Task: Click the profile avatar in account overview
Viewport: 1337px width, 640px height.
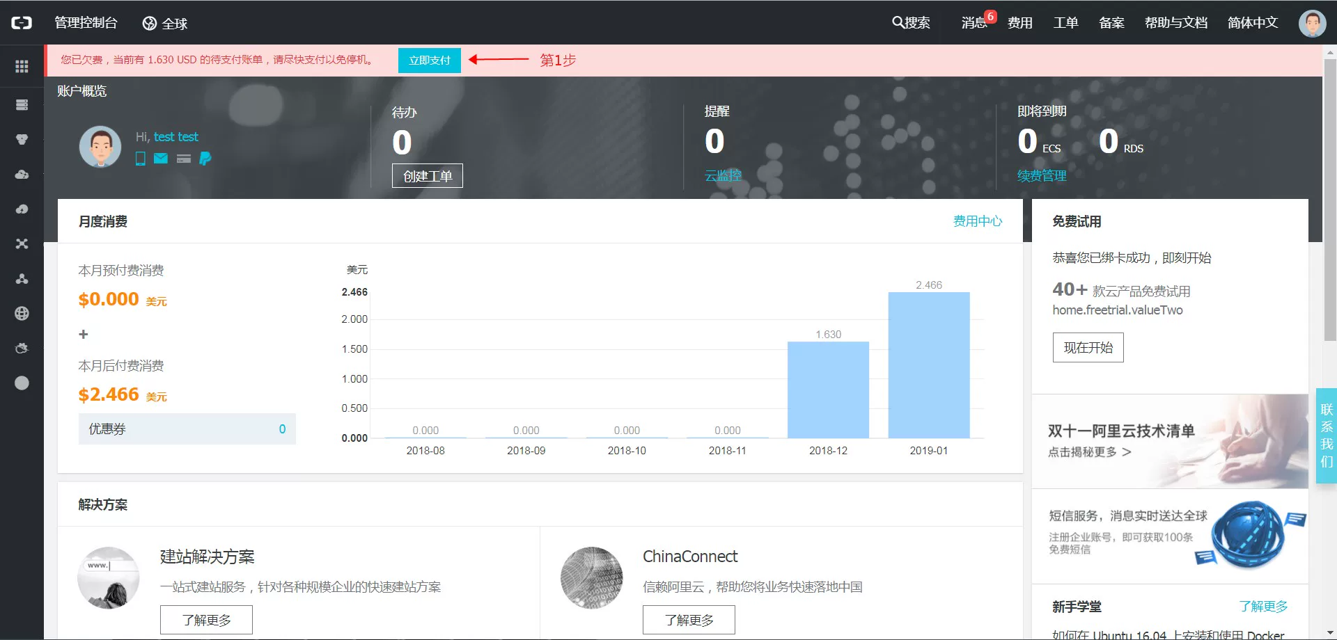Action: click(100, 146)
